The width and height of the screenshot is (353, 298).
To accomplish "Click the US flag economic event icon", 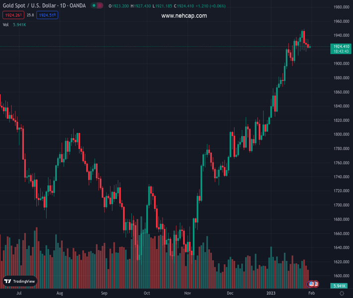I will 312,284.
